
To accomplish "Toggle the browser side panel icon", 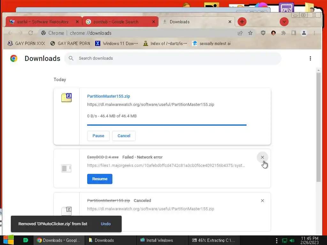I will coord(294,33).
